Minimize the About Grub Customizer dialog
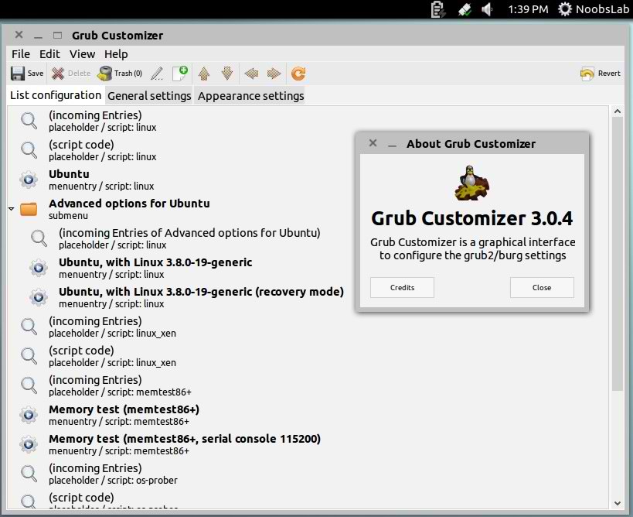Viewport: 633px width, 517px height. coord(392,145)
